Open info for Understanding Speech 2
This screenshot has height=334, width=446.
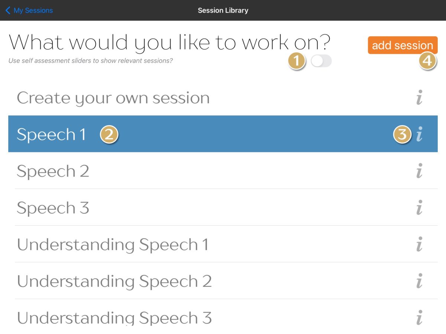coord(419,282)
